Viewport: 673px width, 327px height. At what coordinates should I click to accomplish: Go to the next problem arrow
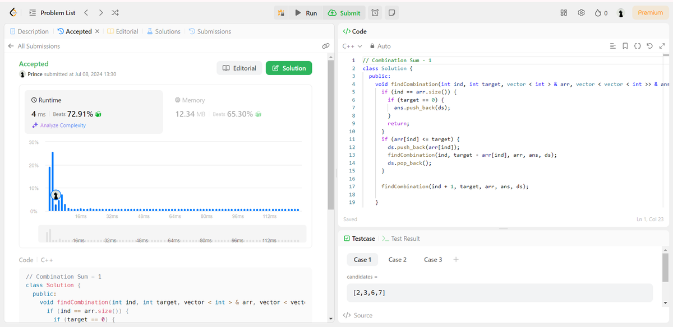100,13
